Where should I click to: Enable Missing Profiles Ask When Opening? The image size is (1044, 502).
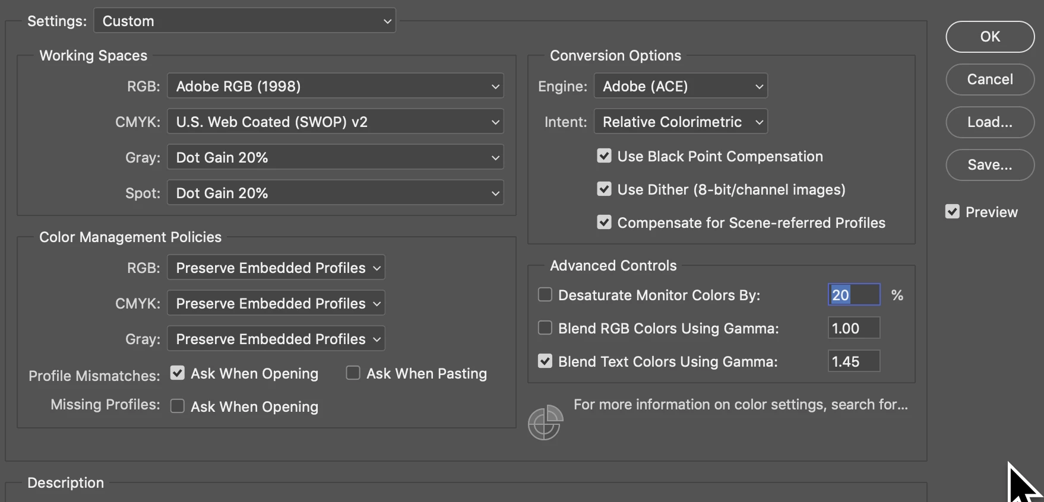tap(177, 406)
